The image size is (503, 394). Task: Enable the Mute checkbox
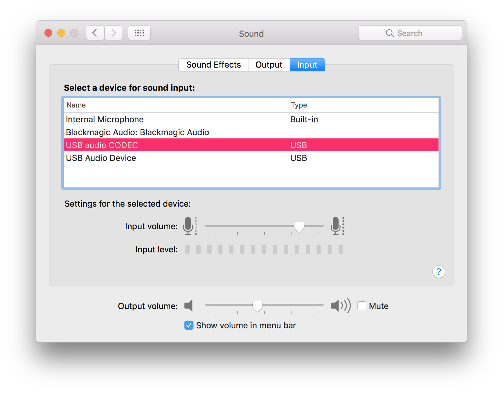pos(362,306)
